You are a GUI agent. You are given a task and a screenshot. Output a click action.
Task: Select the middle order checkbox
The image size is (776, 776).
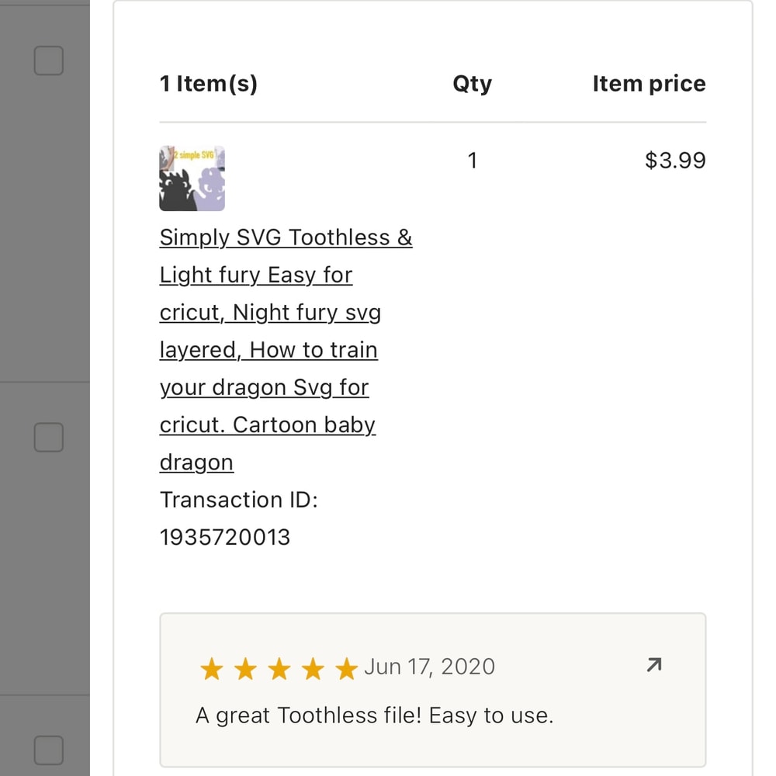click(49, 438)
